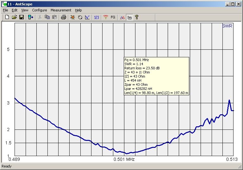This screenshot has height=170, width=243.
Task: Click the FQ frequency settings button
Action: [x=113, y=17]
